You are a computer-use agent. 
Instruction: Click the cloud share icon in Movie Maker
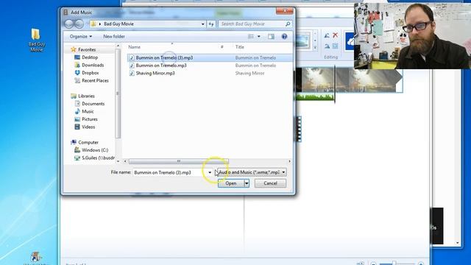[x=350, y=41]
